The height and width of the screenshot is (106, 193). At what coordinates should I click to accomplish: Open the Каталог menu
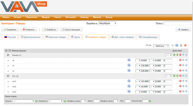click(18, 17)
